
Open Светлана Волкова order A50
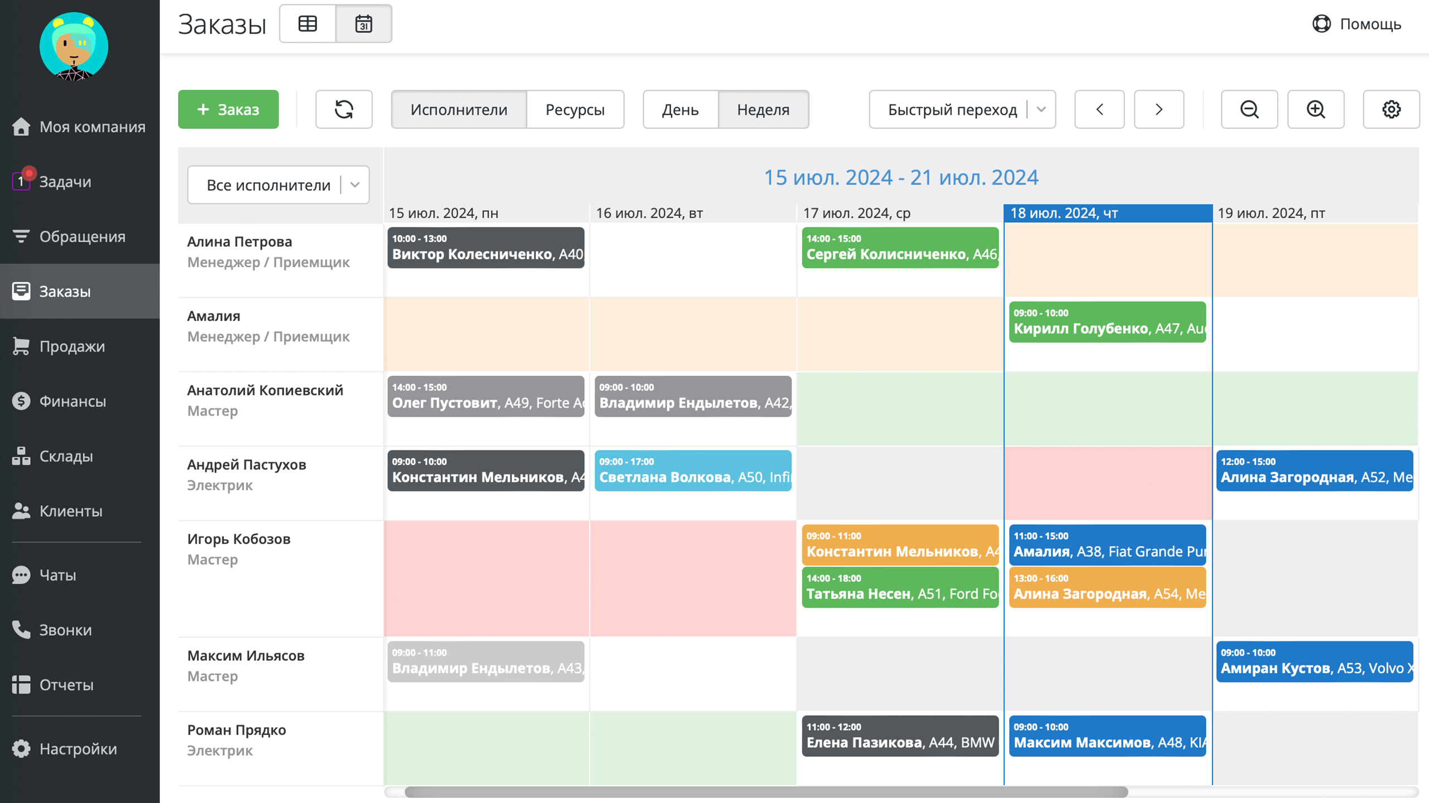693,471
